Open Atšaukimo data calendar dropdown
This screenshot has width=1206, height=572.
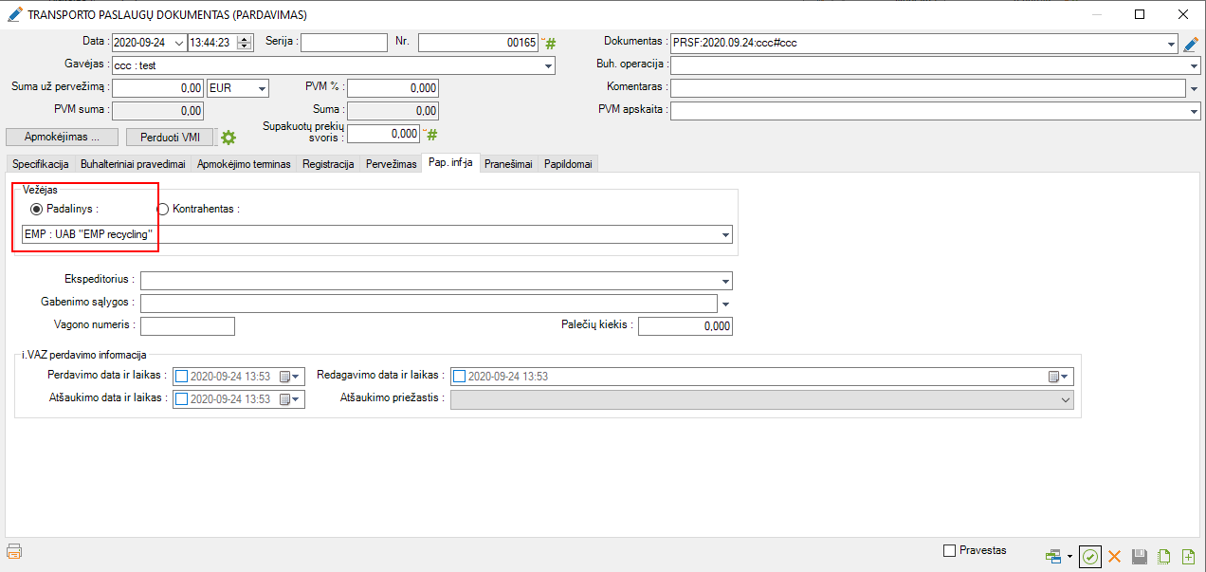(289, 400)
